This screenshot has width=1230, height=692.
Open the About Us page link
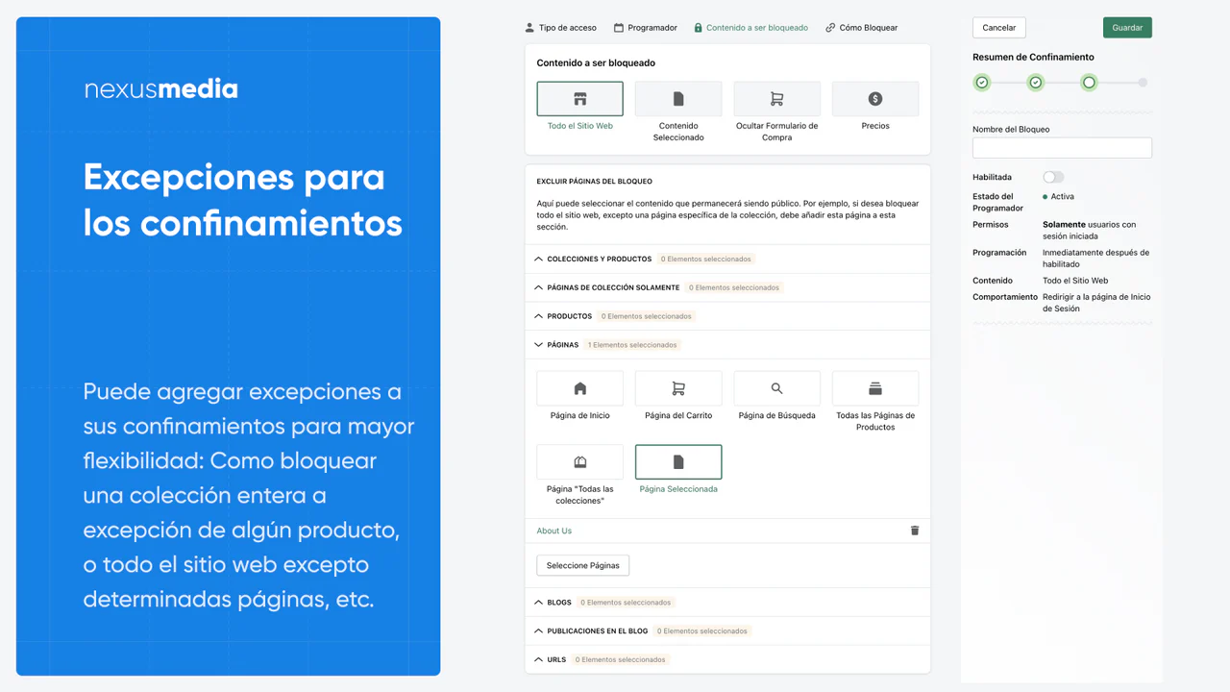[554, 531]
